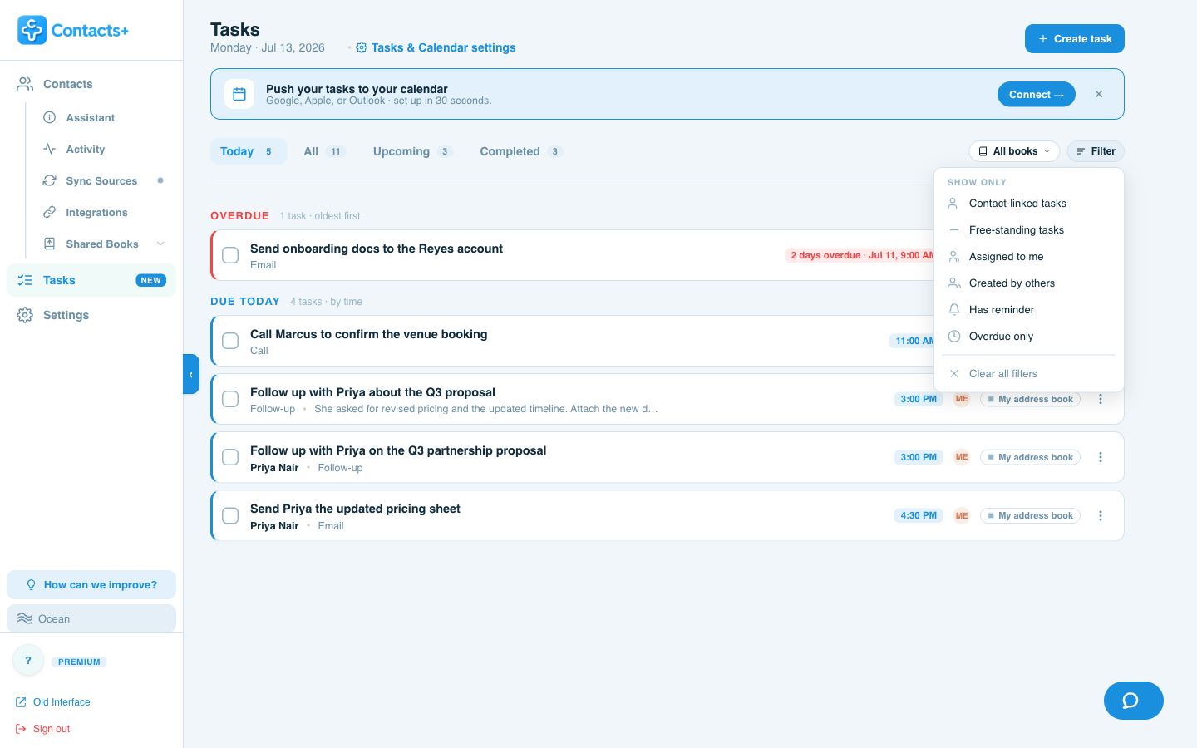Switch to the Upcoming tab
The width and height of the screenshot is (1197, 748).
point(412,151)
